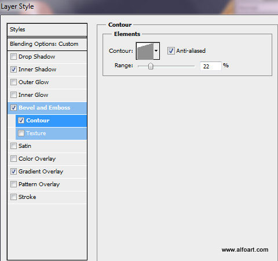278x261 pixels.
Task: Select the Stroke label
Action: pyautogui.click(x=27, y=197)
